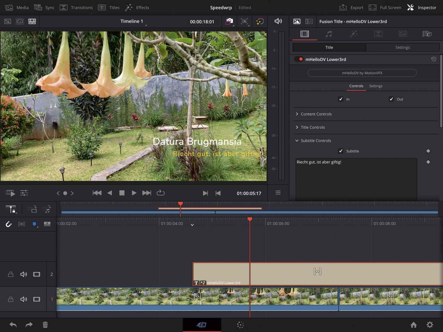Open the Transition inspector tab
The width and height of the screenshot is (443, 332).
pyautogui.click(x=378, y=34)
